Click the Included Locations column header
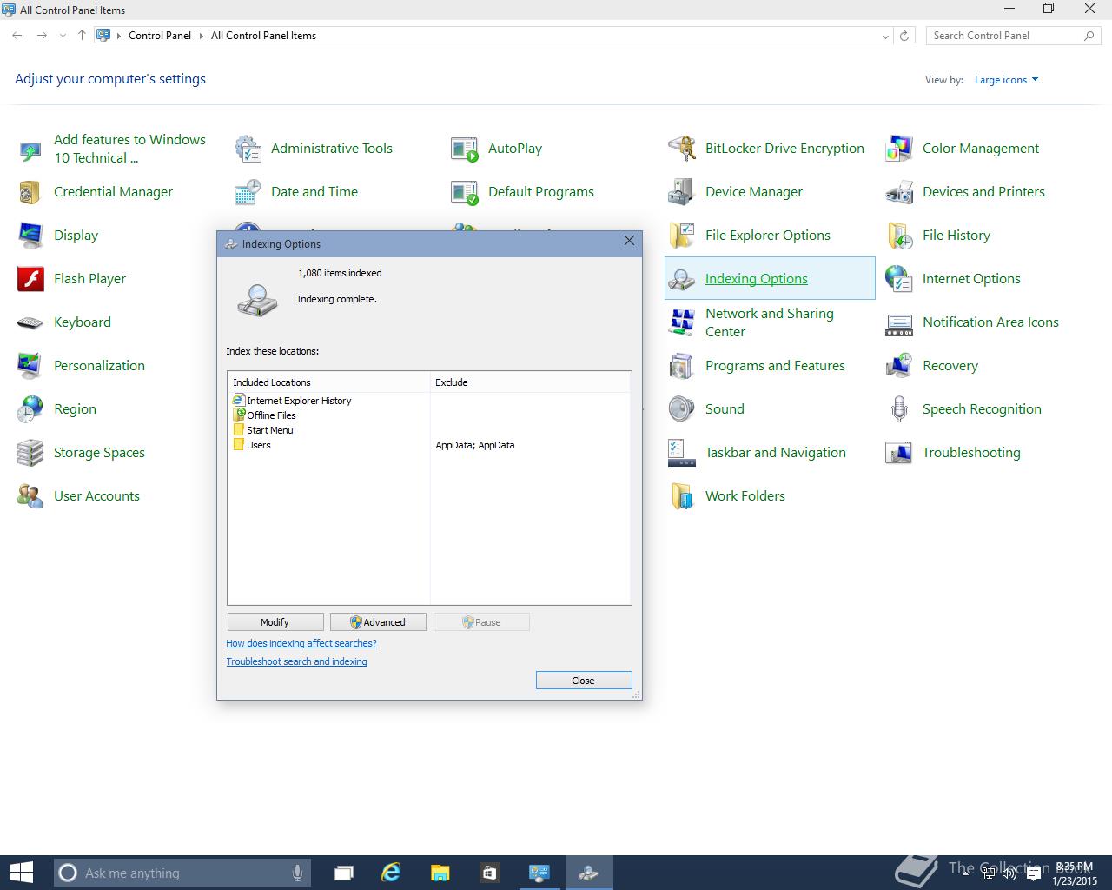Image resolution: width=1112 pixels, height=890 pixels. pos(329,382)
